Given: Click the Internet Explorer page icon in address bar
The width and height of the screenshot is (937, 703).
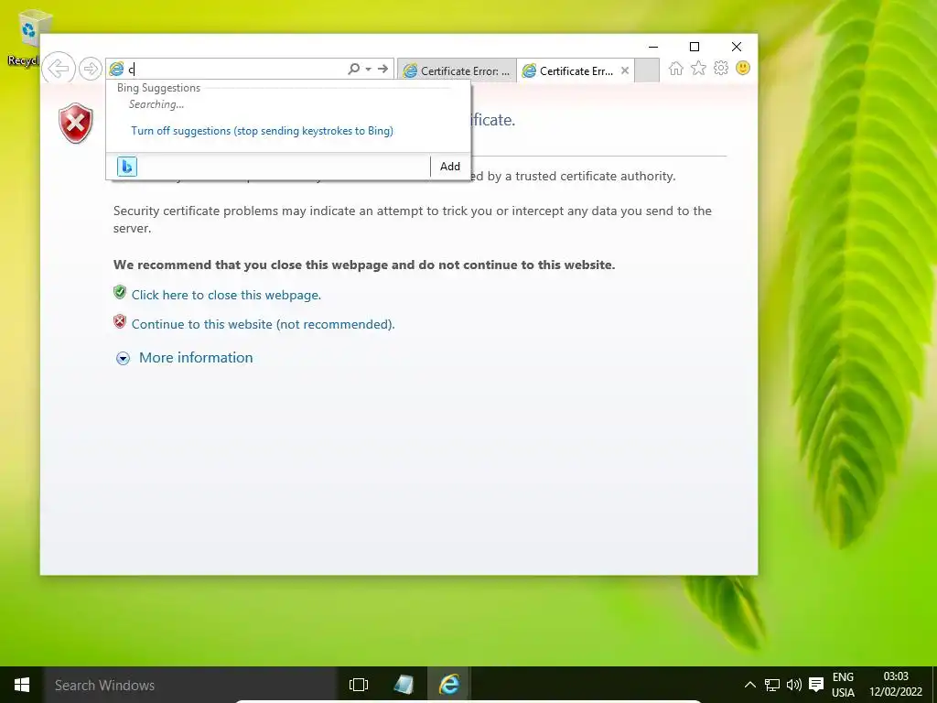Looking at the screenshot, I should pos(116,70).
